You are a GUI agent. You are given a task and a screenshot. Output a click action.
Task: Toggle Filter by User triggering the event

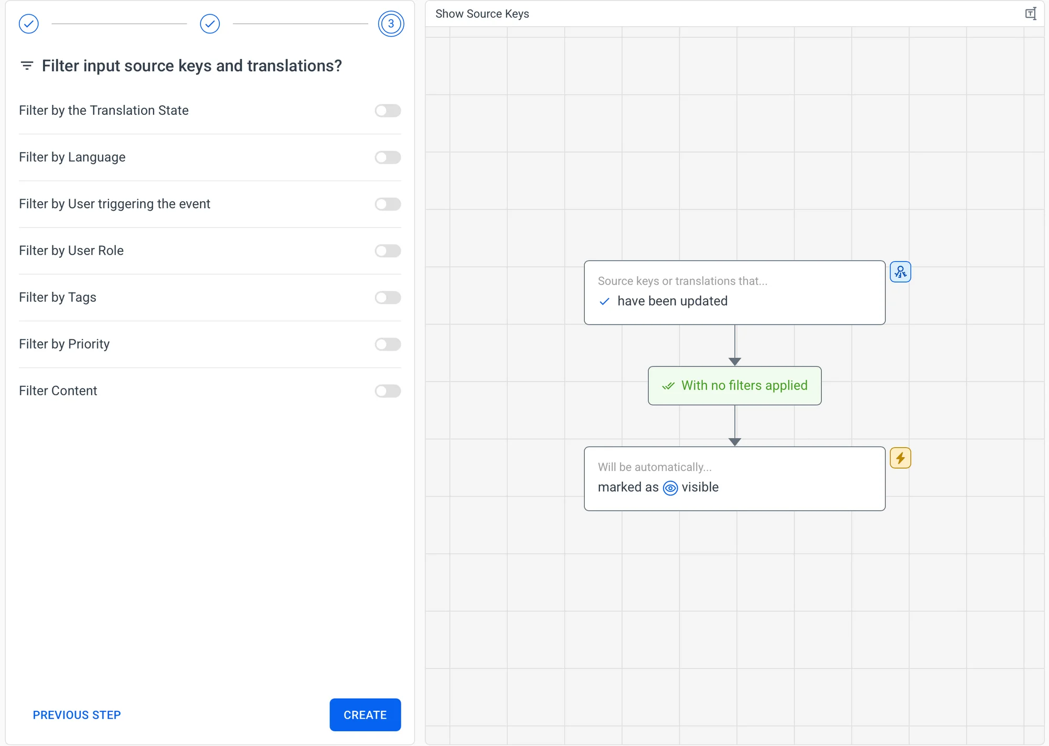(x=388, y=204)
